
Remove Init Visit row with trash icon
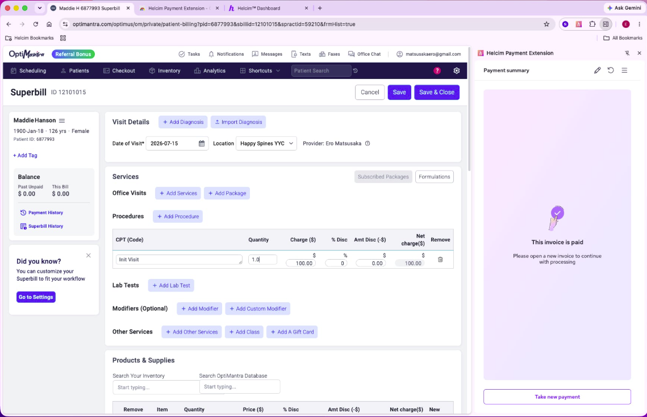tap(440, 260)
